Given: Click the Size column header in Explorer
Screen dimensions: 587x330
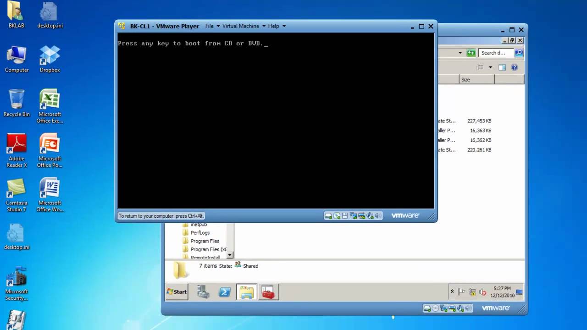Looking at the screenshot, I should point(477,79).
